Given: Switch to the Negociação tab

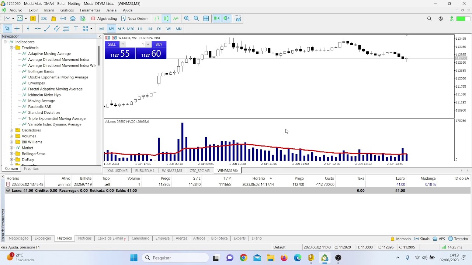Looking at the screenshot, I should tap(18, 238).
